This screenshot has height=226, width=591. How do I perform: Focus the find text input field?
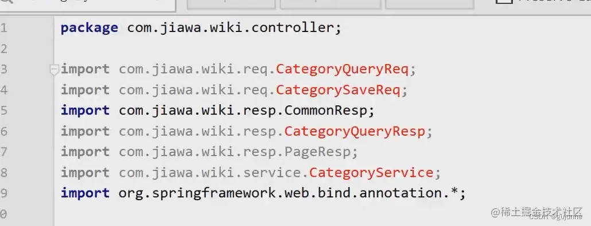pyautogui.click(x=91, y=3)
